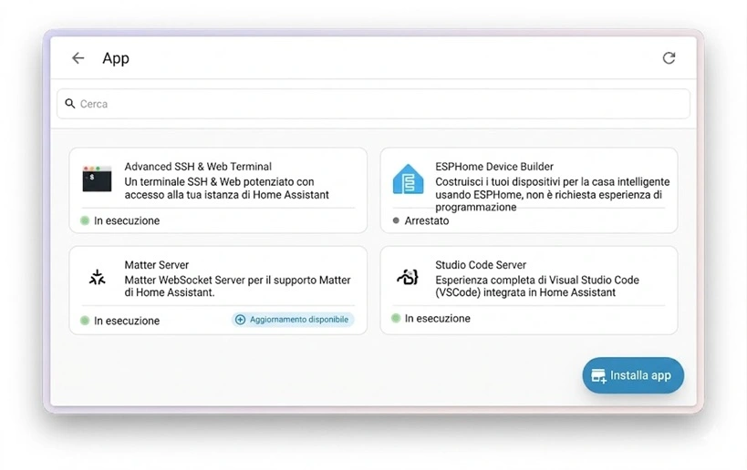Viewport: 747px width, 470px height.
Task: Click In esecuzione under Advanced SSH
Action: point(127,220)
